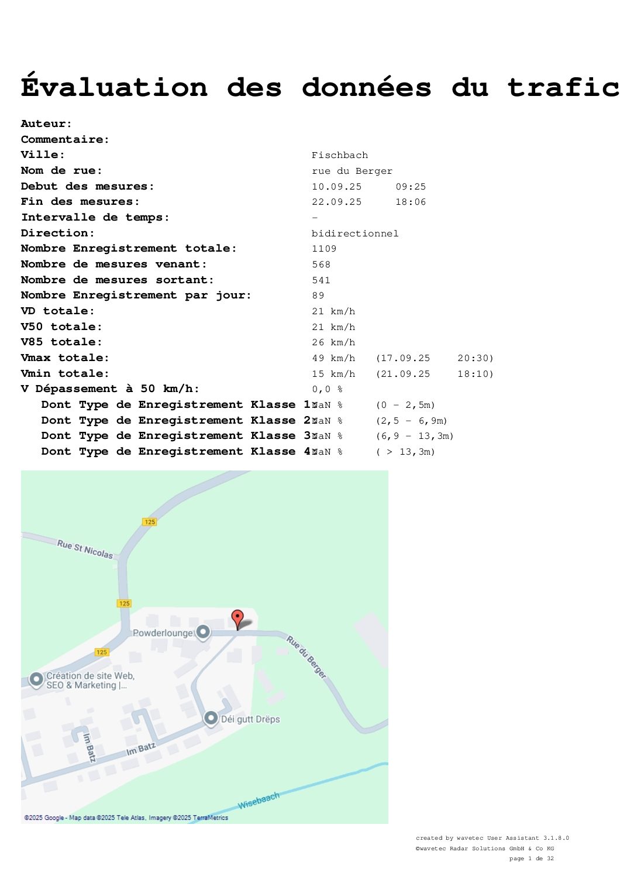The height and width of the screenshot is (876, 620).
Task: Click the street name value 'rue du Berger'
Action: [x=352, y=171]
